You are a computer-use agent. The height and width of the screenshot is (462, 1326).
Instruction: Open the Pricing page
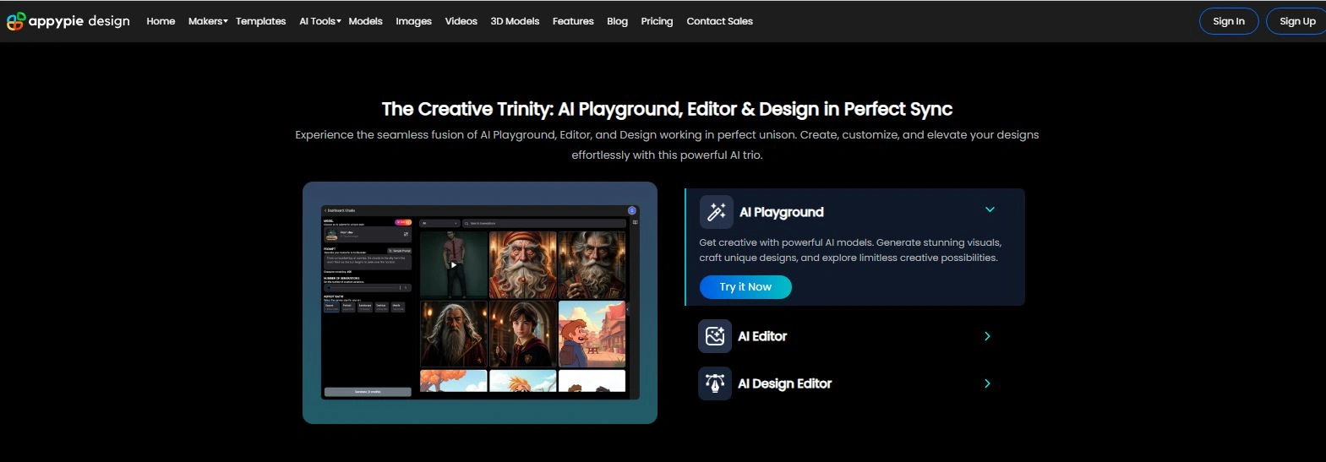point(657,21)
